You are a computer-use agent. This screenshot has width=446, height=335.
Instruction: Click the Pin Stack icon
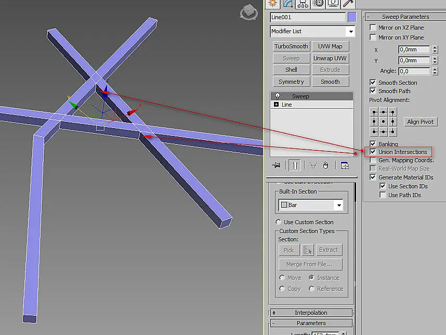coord(276,165)
